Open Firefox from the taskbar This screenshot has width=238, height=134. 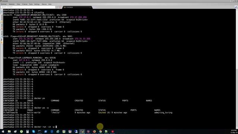[94, 131]
